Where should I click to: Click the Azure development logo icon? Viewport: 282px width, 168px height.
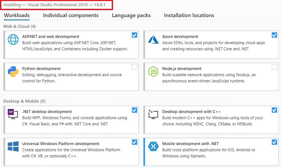pos(153,39)
